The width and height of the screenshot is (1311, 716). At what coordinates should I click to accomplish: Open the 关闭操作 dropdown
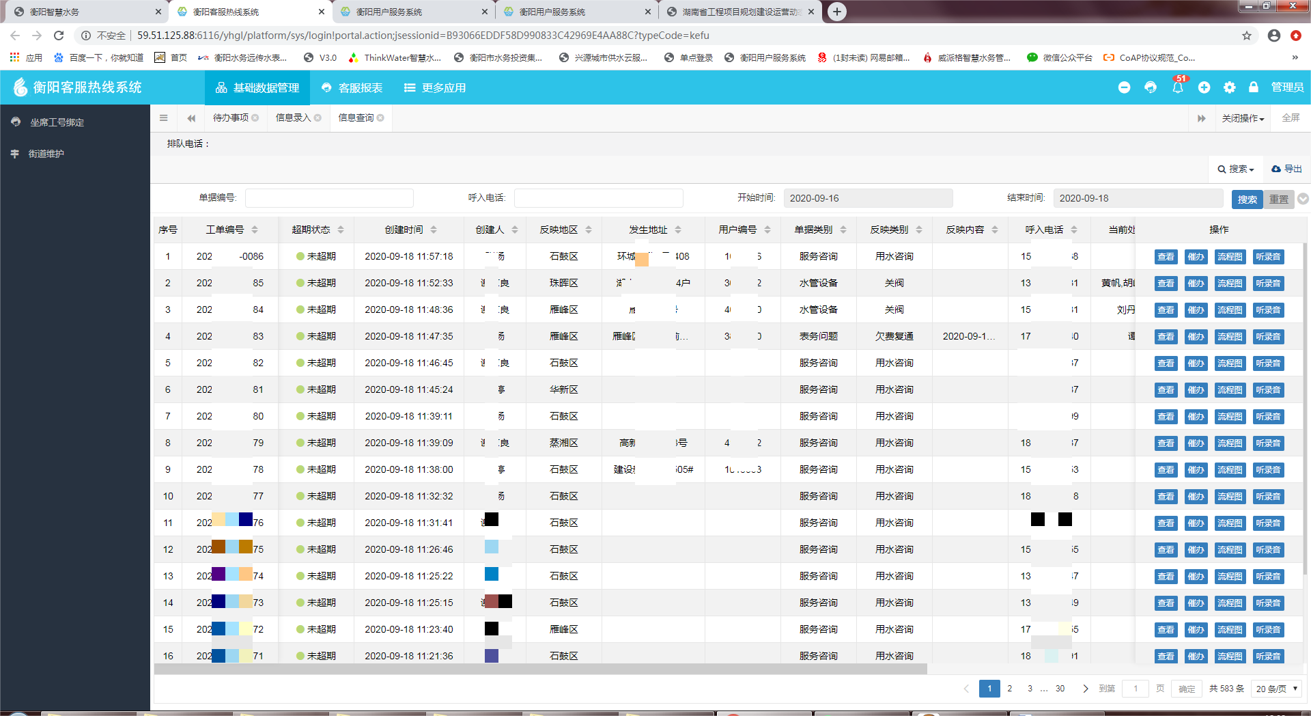(1243, 118)
